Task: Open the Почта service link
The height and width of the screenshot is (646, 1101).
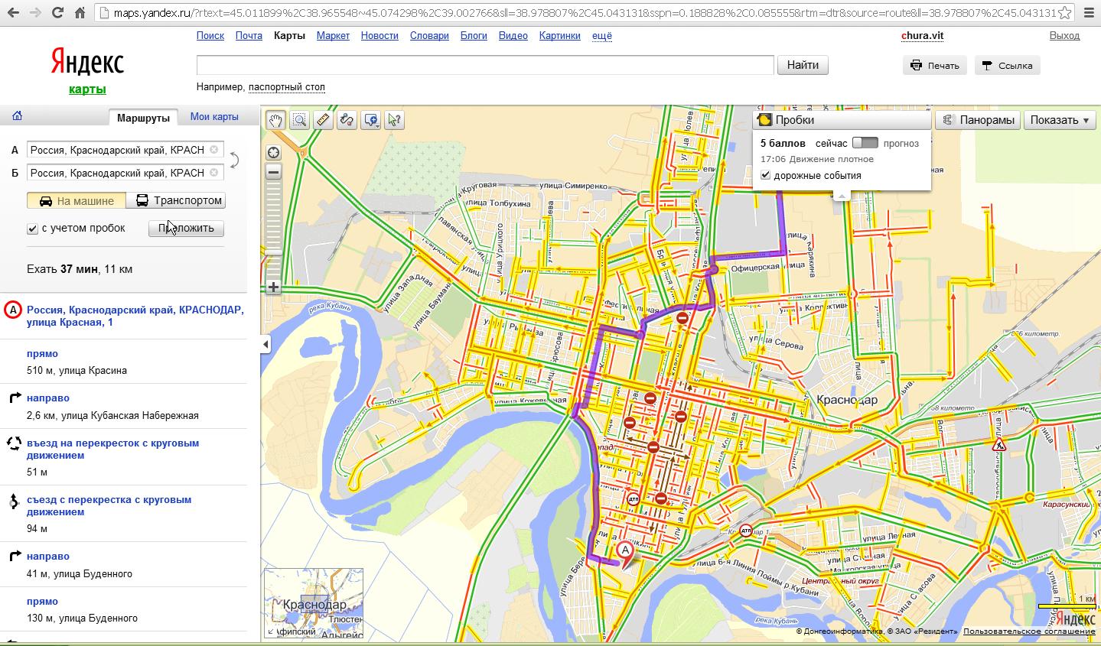Action: (249, 36)
